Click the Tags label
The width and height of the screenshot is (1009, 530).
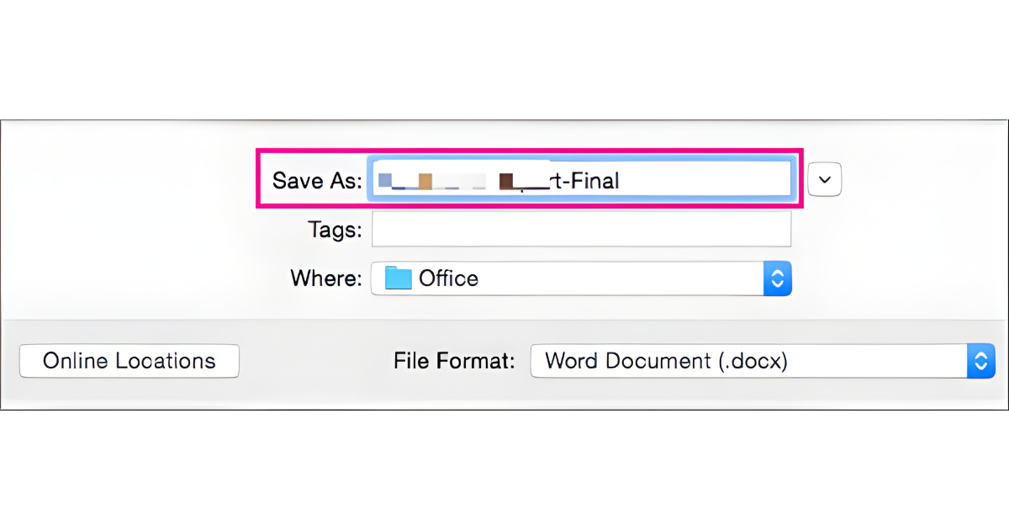coord(335,229)
